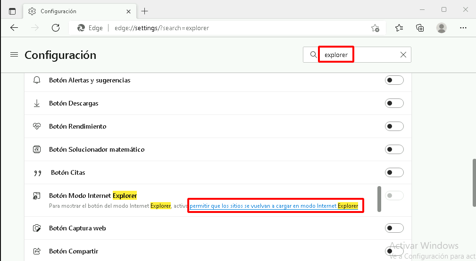Click Botón Alertas y sugerencias label
This screenshot has height=261, width=476.
click(90, 81)
